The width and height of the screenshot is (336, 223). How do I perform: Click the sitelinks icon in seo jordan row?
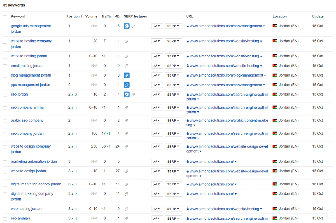[133, 95]
